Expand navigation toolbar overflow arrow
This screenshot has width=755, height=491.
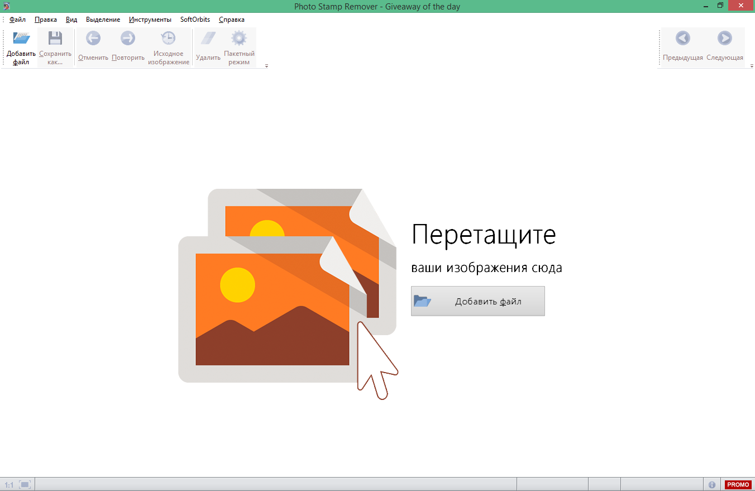click(751, 66)
